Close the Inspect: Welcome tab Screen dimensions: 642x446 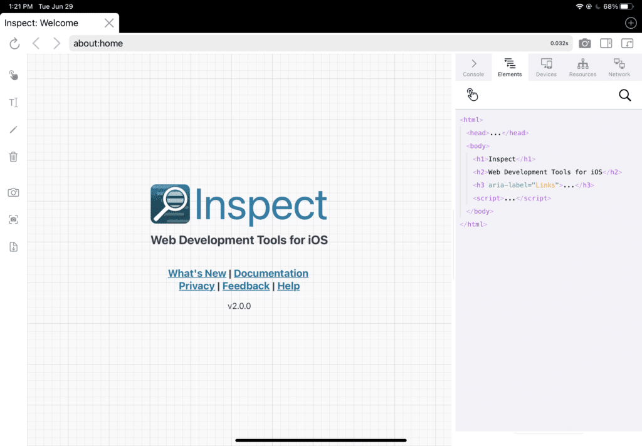coord(109,23)
